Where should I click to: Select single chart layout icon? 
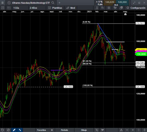click(3, 8)
